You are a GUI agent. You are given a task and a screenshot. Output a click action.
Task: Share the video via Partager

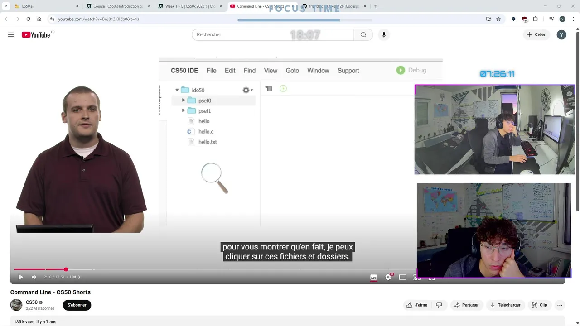[x=466, y=305]
